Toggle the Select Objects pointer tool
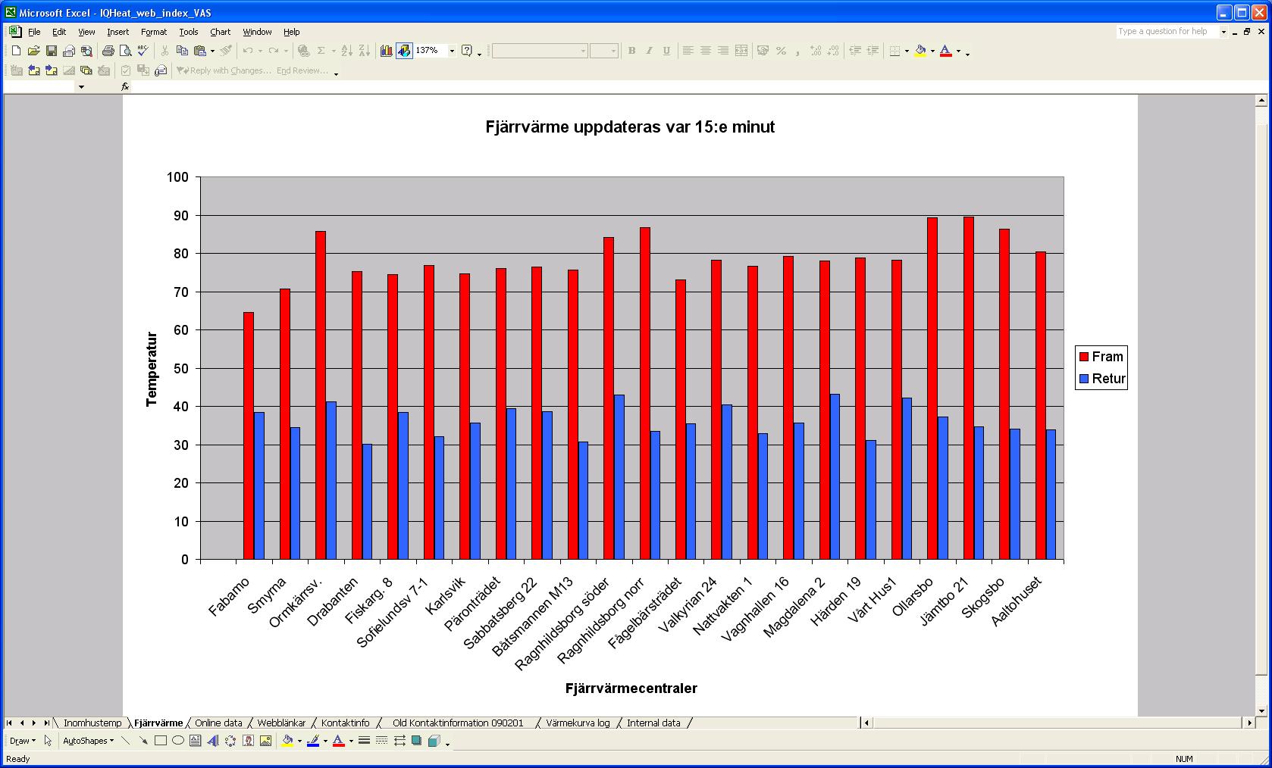The image size is (1272, 768). coord(48,741)
